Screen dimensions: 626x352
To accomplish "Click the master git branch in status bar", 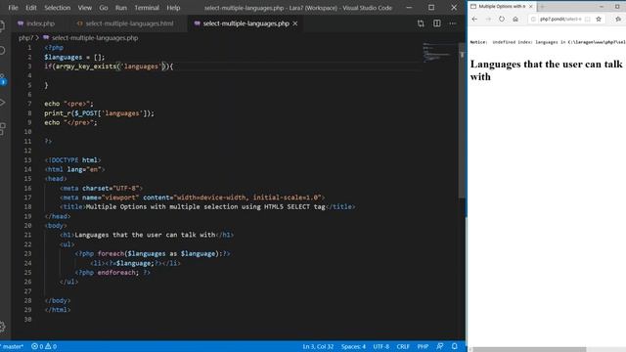I will (13, 346).
